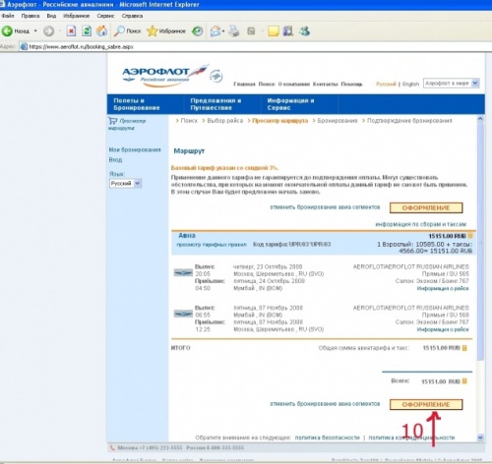Click the mail envelope toolbar icon
Image resolution: width=492 pixels, height=464 pixels.
(x=215, y=31)
